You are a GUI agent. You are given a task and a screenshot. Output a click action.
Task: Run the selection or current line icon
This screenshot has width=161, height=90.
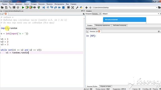(x=35, y=7)
